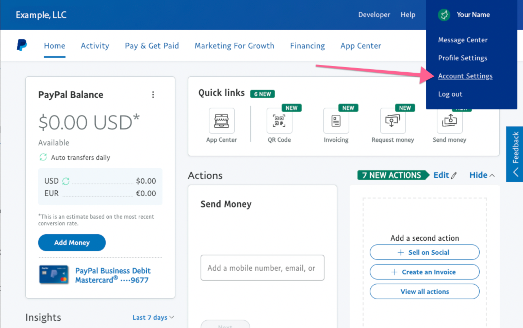Open the App Center quick link icon
This screenshot has height=328, width=523.
tap(221, 121)
